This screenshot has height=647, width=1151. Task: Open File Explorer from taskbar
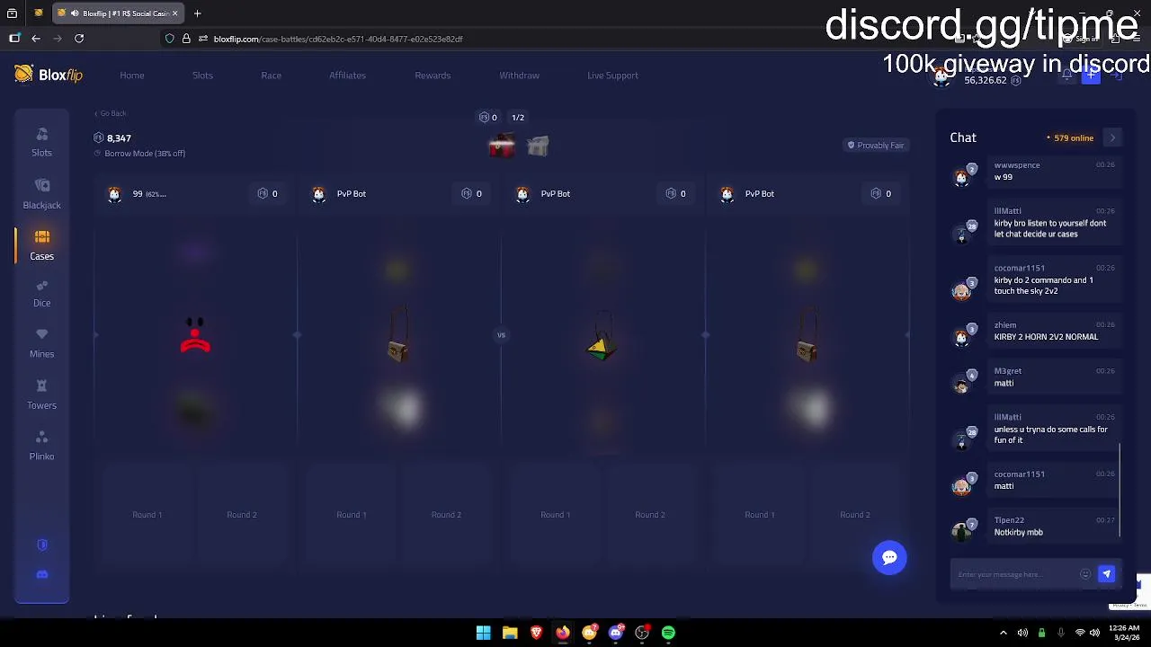point(510,633)
